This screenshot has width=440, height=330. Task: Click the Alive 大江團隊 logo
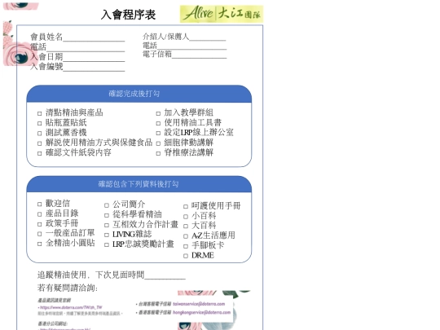coord(222,14)
